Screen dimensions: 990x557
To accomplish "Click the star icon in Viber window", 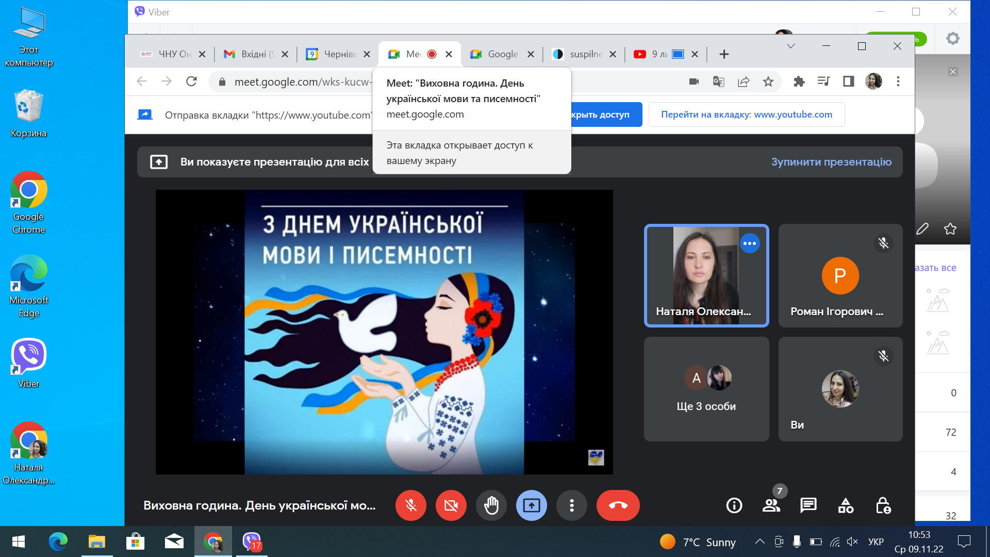I will pyautogui.click(x=950, y=228).
